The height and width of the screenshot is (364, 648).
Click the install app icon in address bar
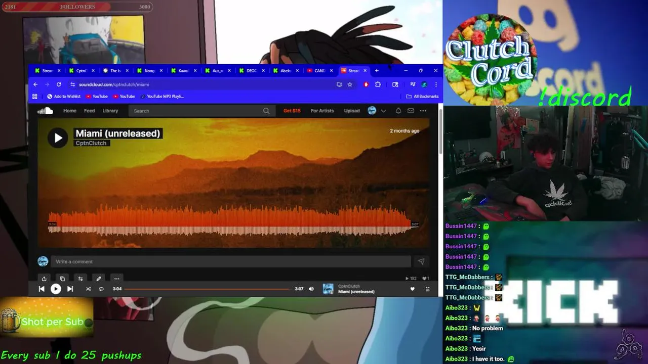pyautogui.click(x=339, y=84)
